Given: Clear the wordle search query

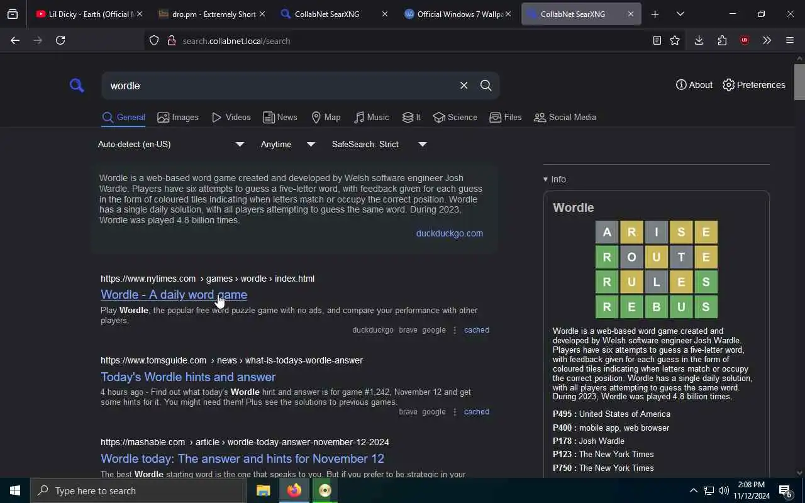Looking at the screenshot, I should click(x=464, y=86).
